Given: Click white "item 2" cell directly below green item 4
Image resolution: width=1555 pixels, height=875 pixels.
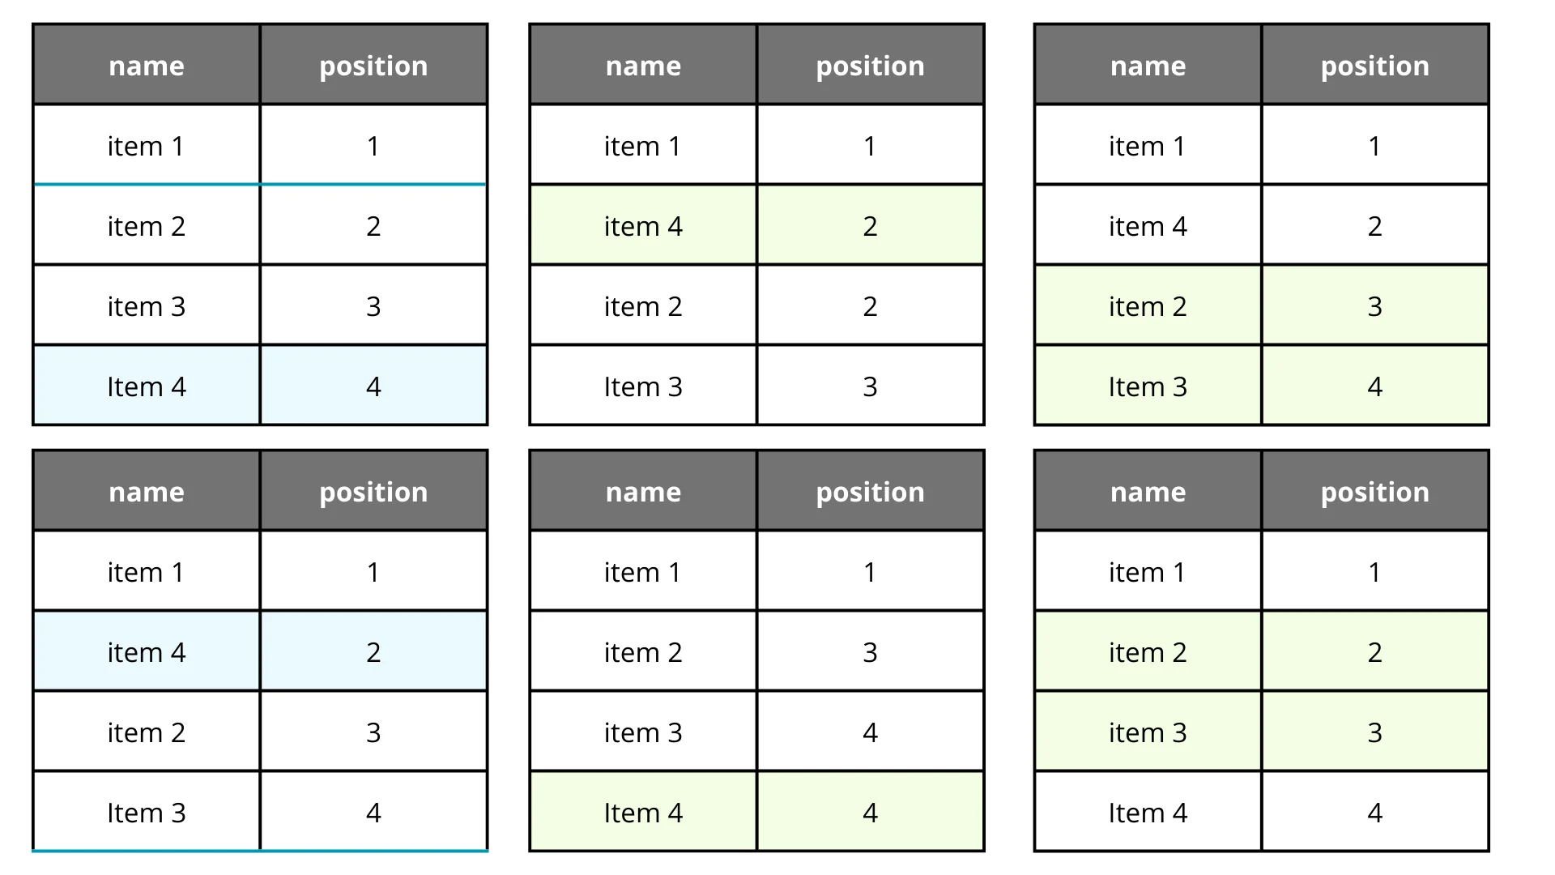Looking at the screenshot, I should [643, 306].
